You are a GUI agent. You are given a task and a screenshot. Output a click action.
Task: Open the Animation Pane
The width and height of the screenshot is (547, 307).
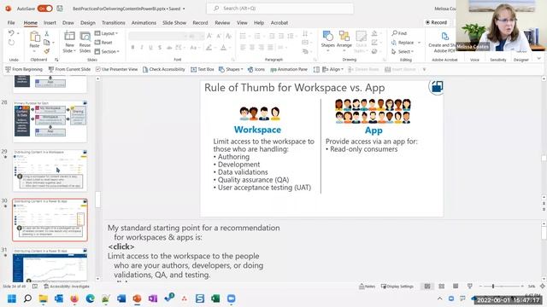tap(289, 69)
